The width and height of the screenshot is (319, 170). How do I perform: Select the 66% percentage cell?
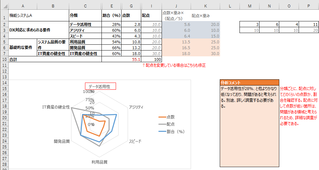tap(112, 48)
